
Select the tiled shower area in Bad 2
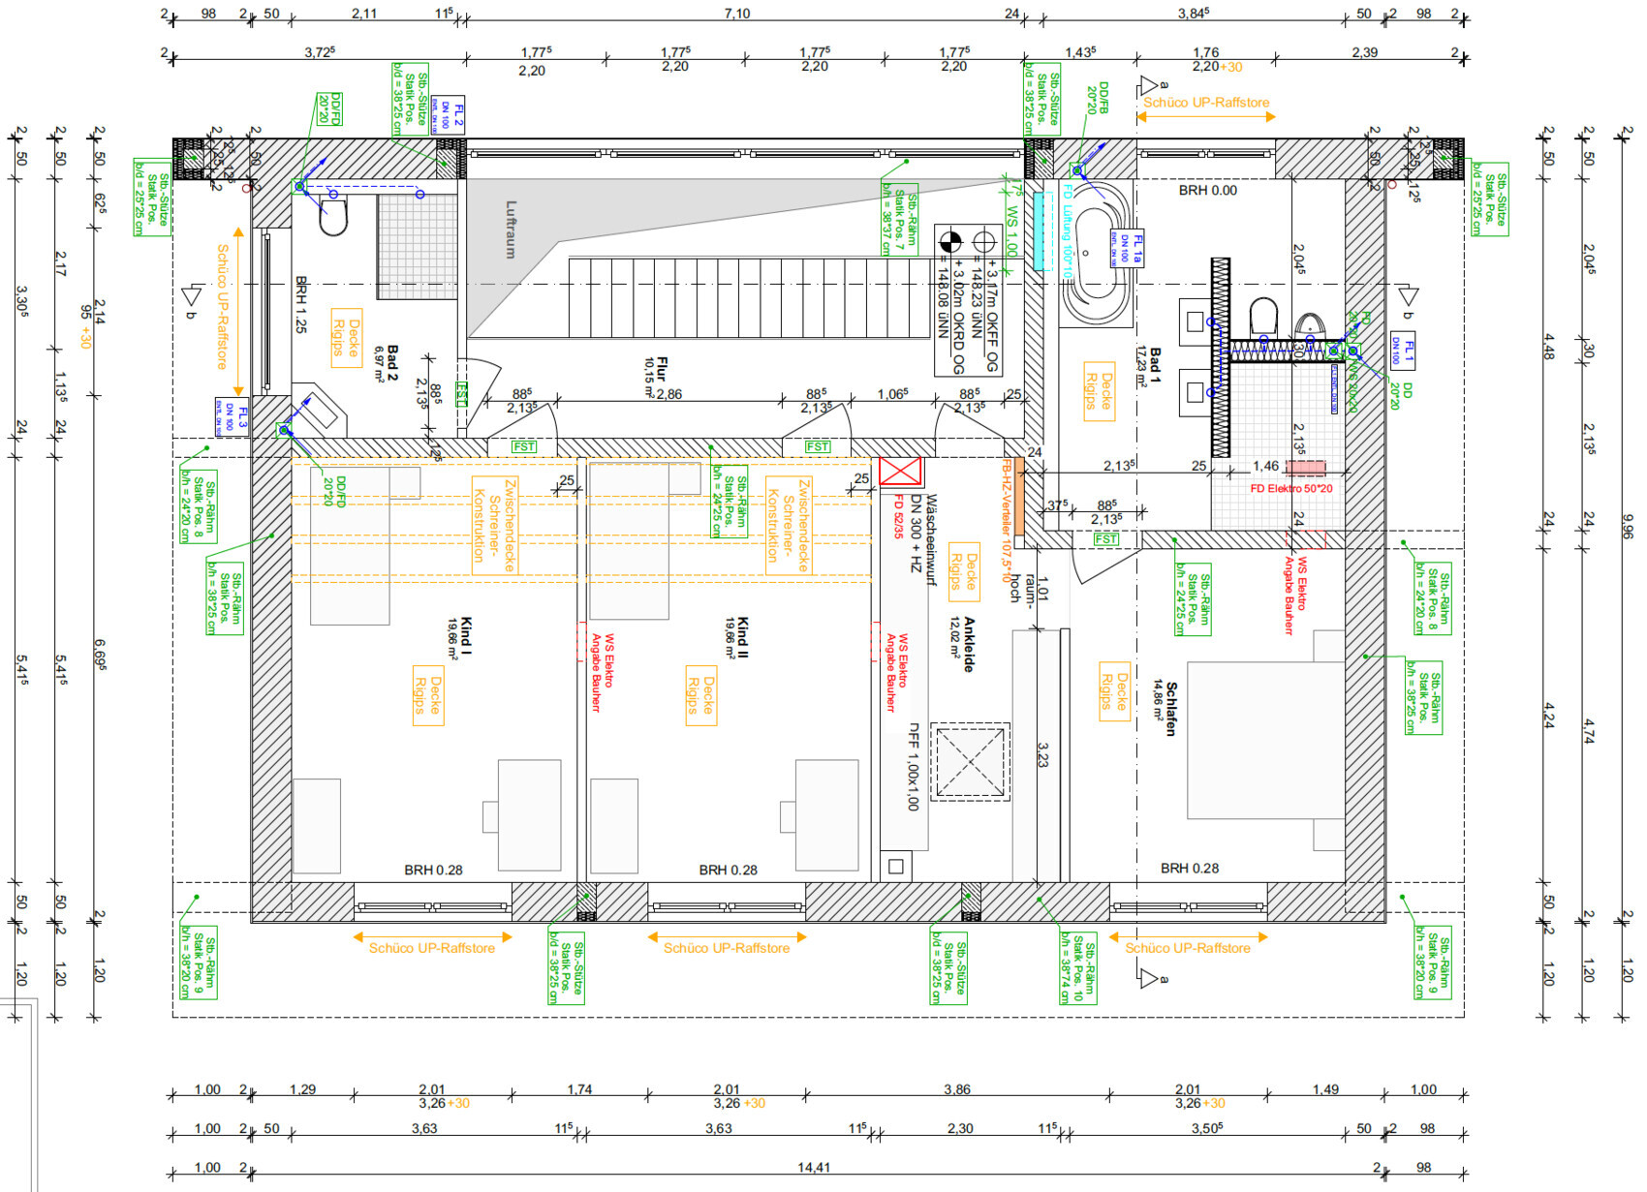tap(418, 246)
